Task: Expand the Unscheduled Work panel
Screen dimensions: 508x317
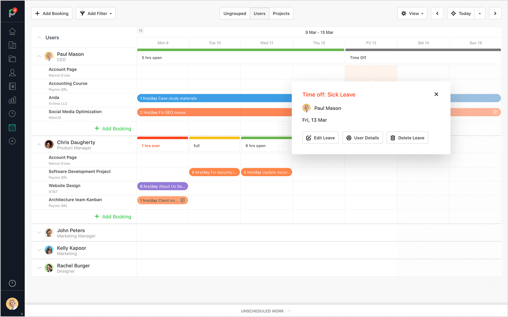Action: [x=266, y=311]
